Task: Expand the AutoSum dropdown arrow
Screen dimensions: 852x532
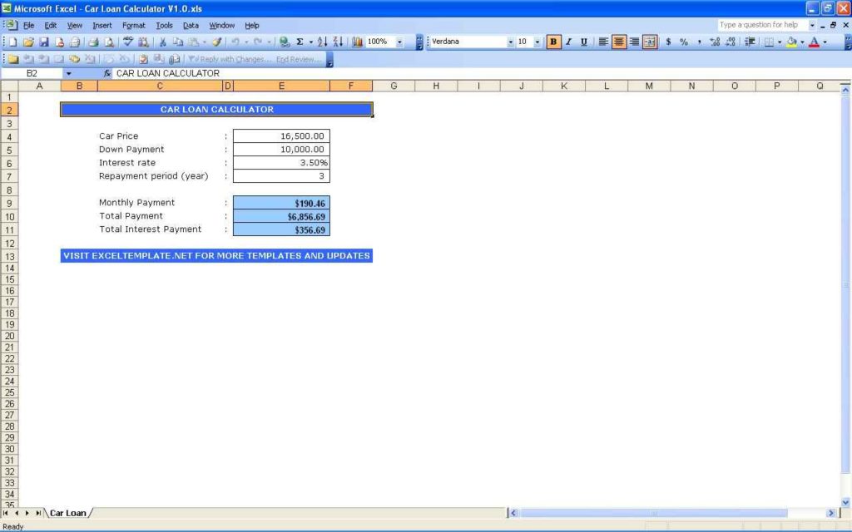Action: [311, 42]
